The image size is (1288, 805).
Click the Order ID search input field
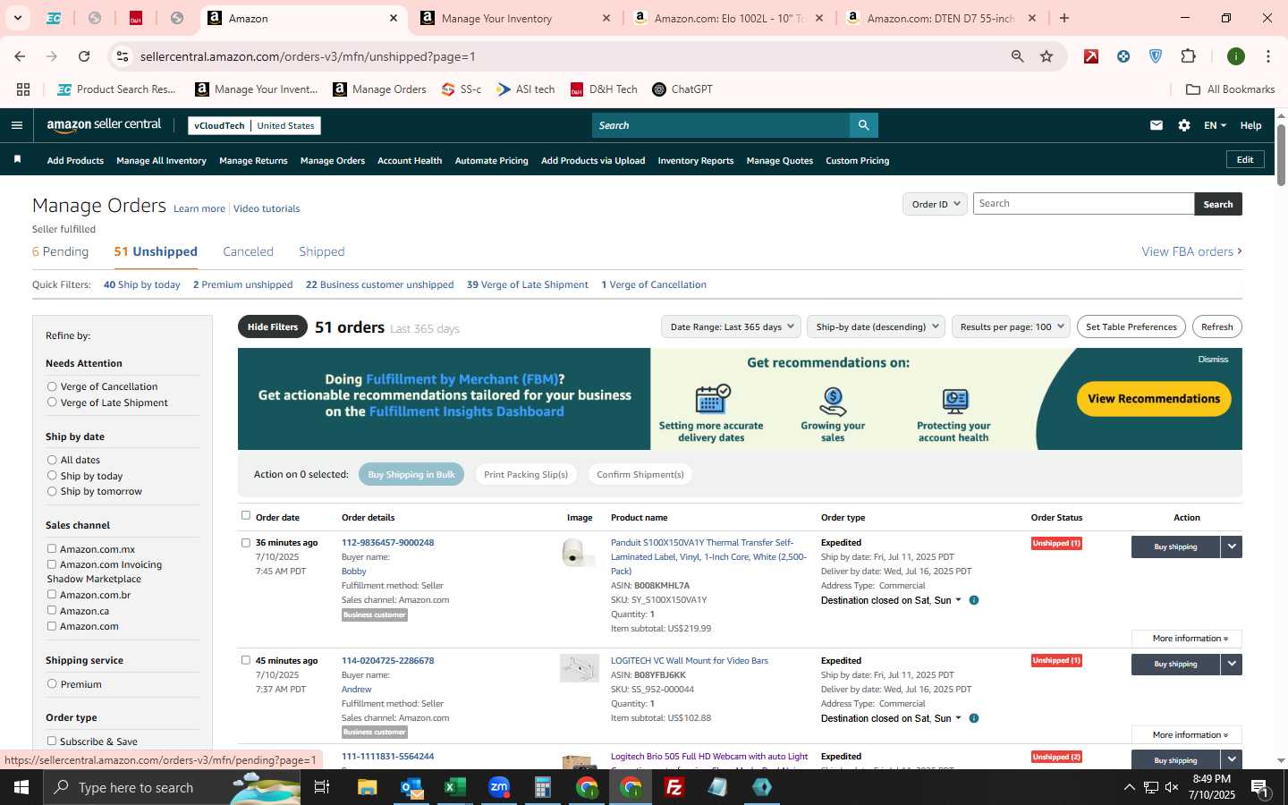pos(1083,204)
